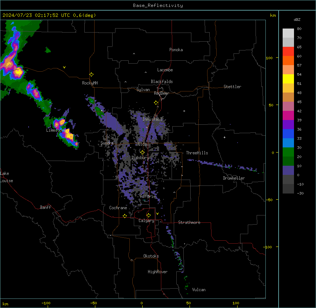Click the yellow diamond marker south of RedDeer
The image size is (316, 308).
156,103
